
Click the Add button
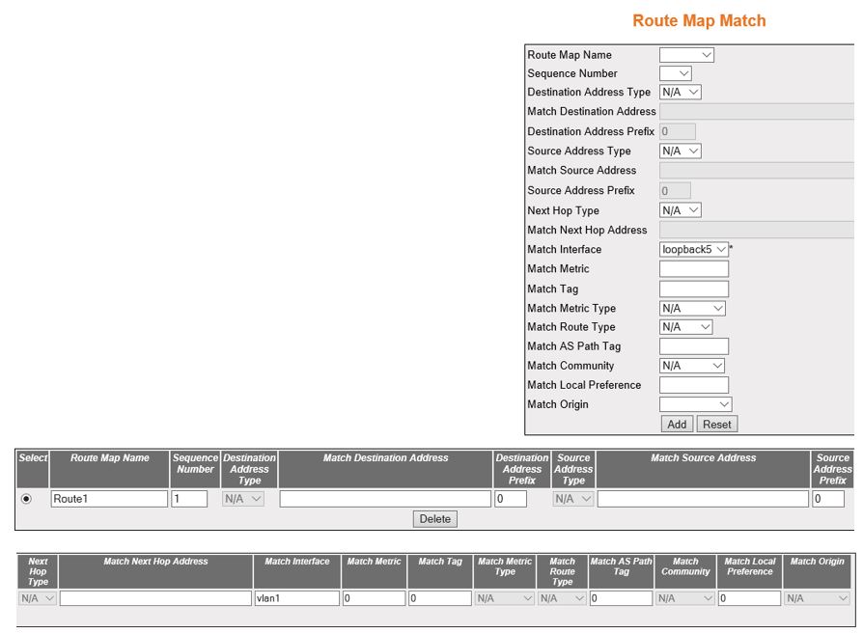coord(677,425)
